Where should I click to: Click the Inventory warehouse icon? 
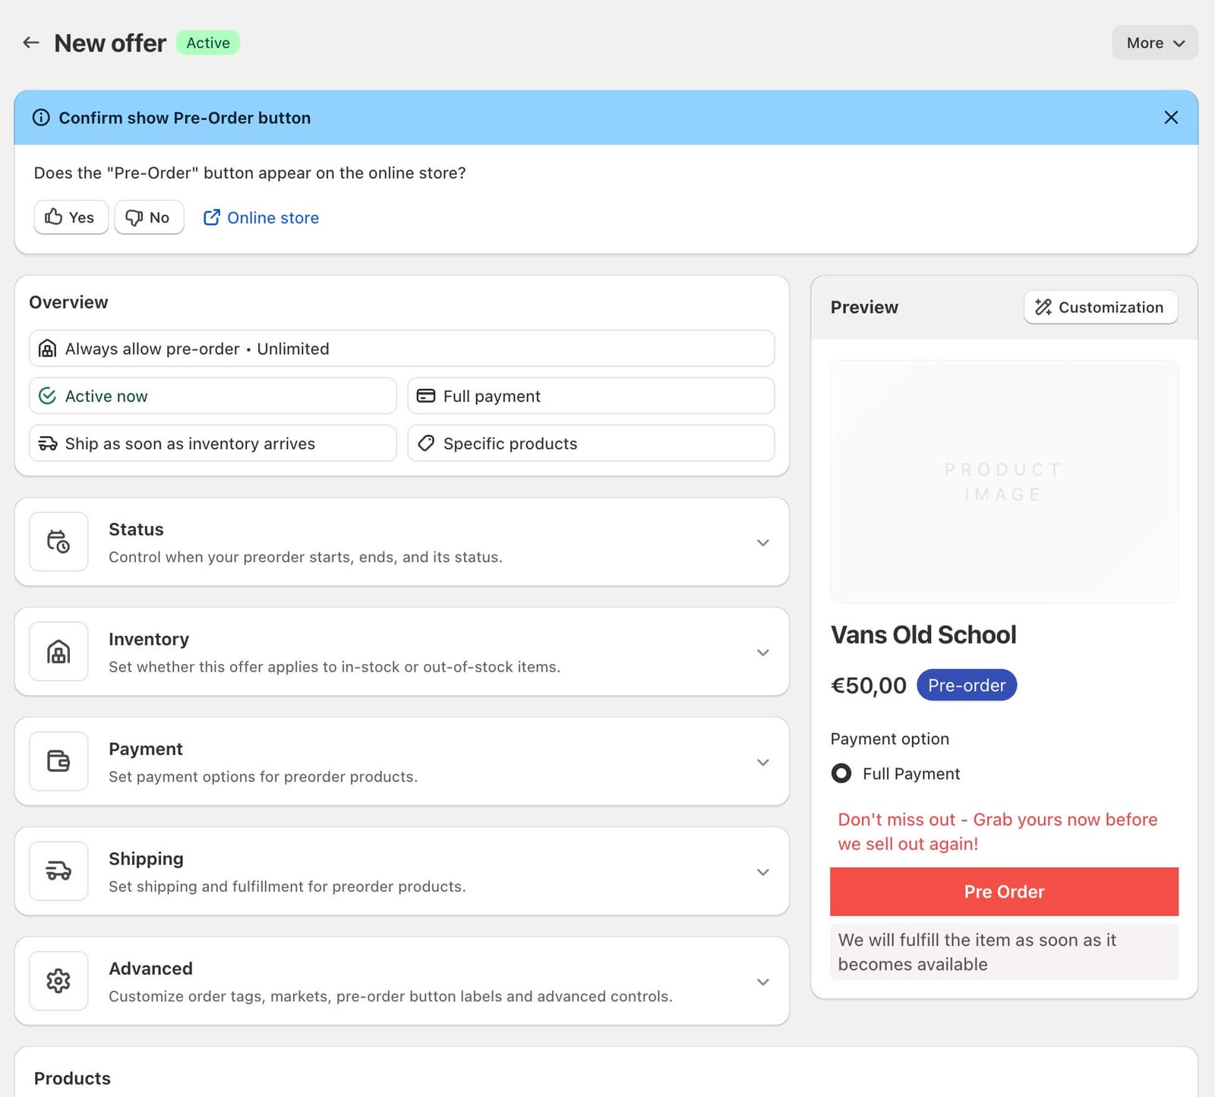[x=58, y=652]
